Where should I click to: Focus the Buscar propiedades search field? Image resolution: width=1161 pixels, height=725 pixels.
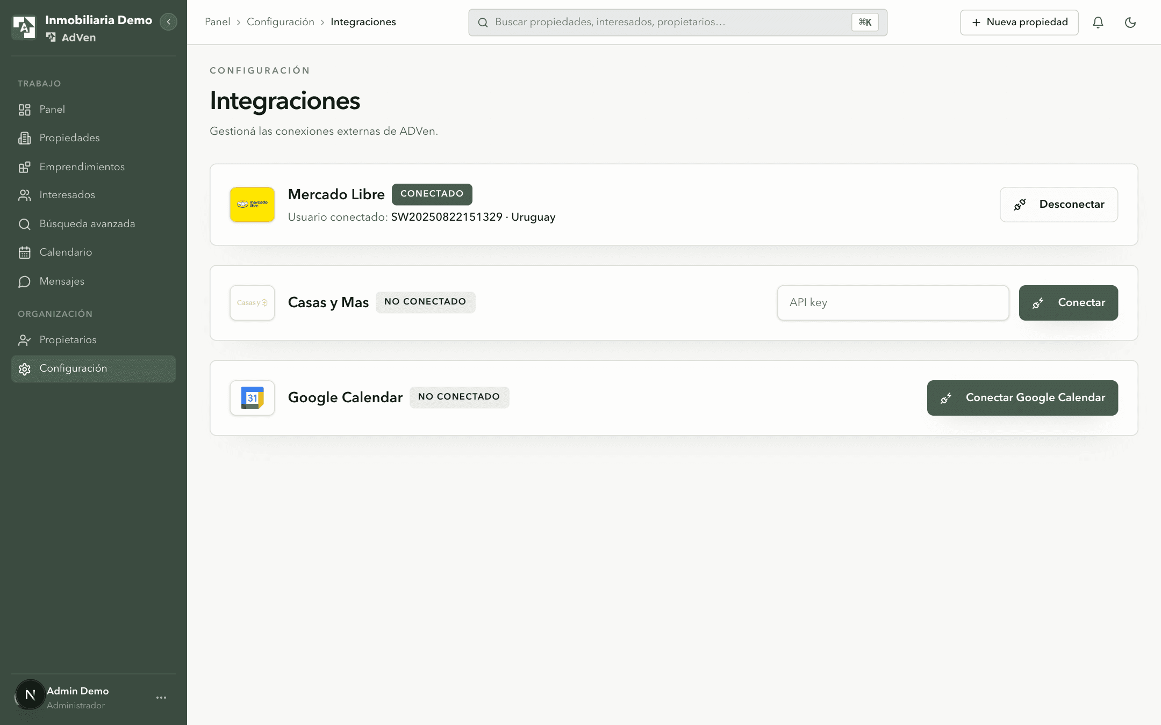point(677,23)
